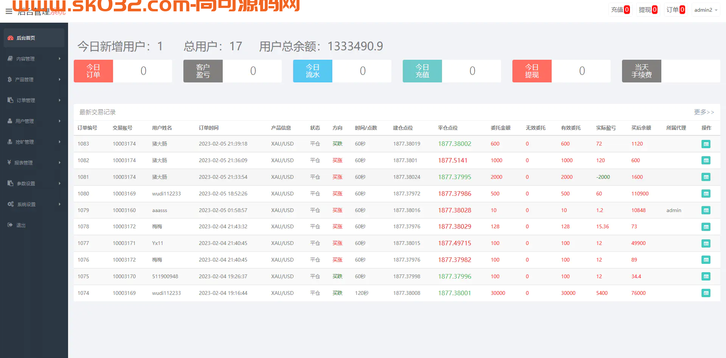Image resolution: width=726 pixels, height=358 pixels.
Task: Open details icon for order 1077
Action: point(706,243)
